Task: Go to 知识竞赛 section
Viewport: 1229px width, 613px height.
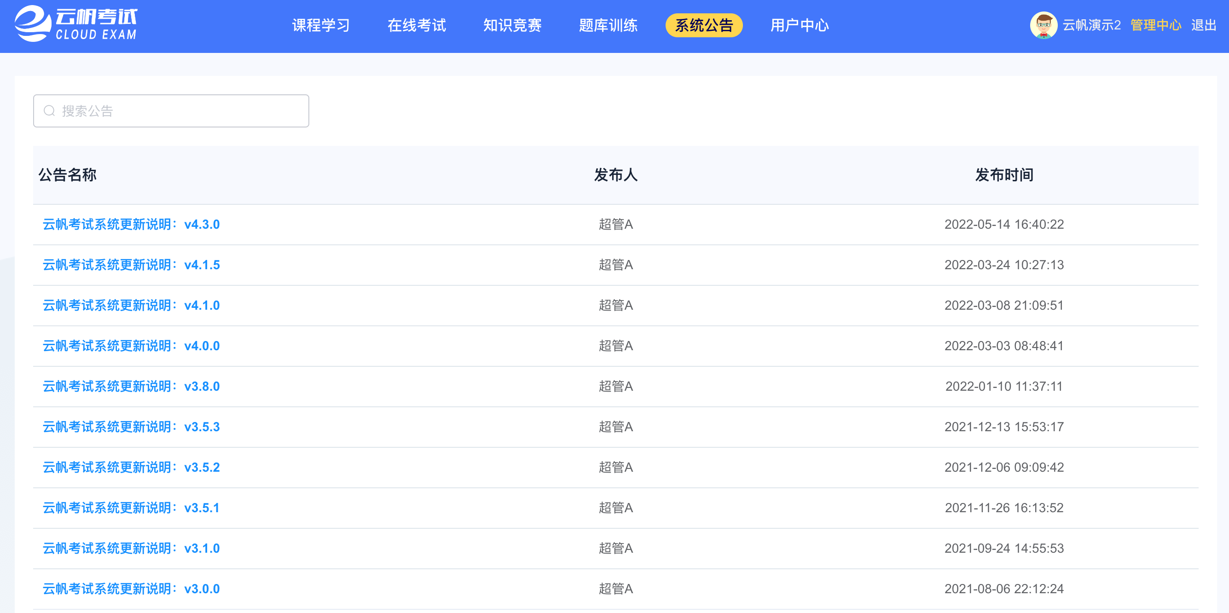Action: [x=512, y=25]
